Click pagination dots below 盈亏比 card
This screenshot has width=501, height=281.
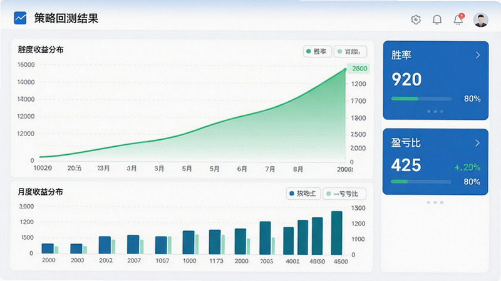(x=435, y=202)
